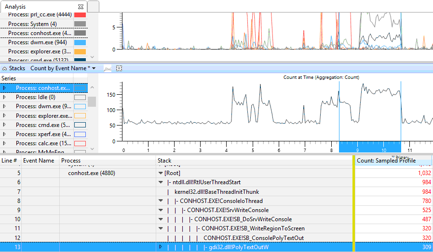Select CONHOST.EXE!SB_ConsolePolyTextOut row
Screen dimensions: 433x252
[x=254, y=238]
